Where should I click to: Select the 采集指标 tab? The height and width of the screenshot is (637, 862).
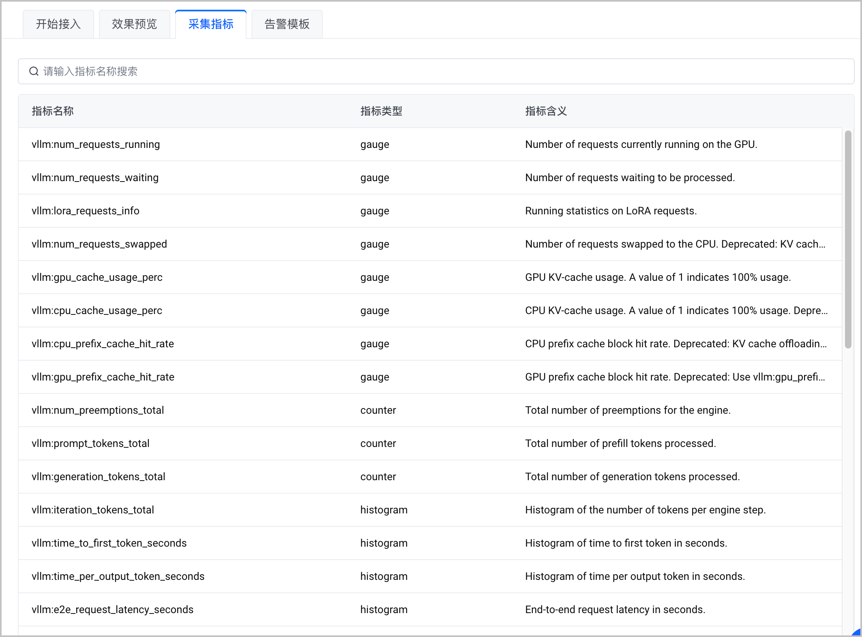coord(211,24)
